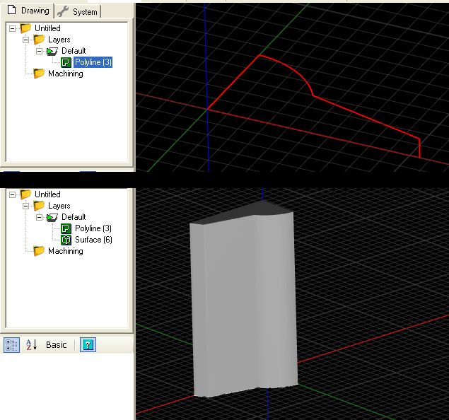Click the Surface (6) cube icon
Viewport: 449px width, 420px height.
point(66,240)
